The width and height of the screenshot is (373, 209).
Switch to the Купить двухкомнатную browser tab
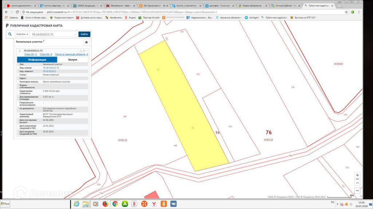click(21, 5)
